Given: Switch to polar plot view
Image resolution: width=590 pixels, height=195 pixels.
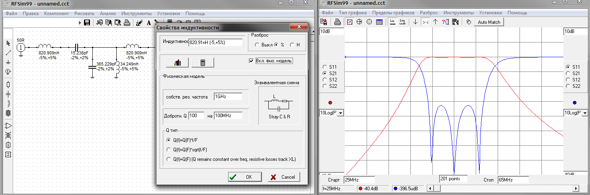Looking at the screenshot, I should (369, 22).
